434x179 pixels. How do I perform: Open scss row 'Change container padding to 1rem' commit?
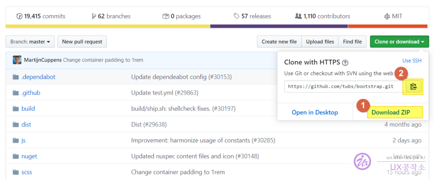pyautogui.click(x=178, y=173)
